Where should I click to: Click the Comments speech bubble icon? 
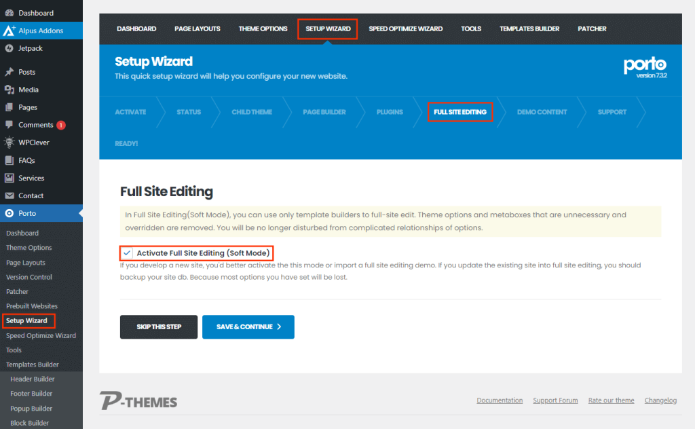[10, 125]
